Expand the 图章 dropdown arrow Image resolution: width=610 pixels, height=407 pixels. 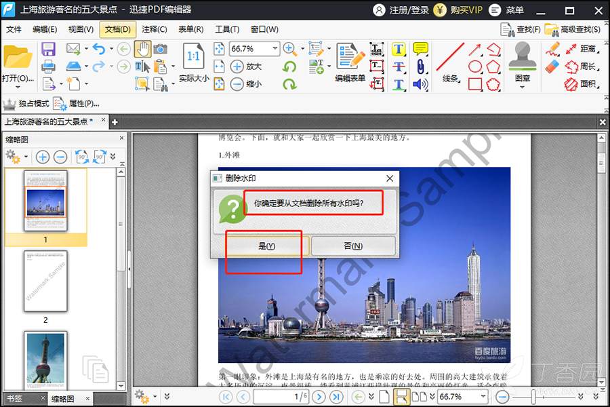(522, 88)
